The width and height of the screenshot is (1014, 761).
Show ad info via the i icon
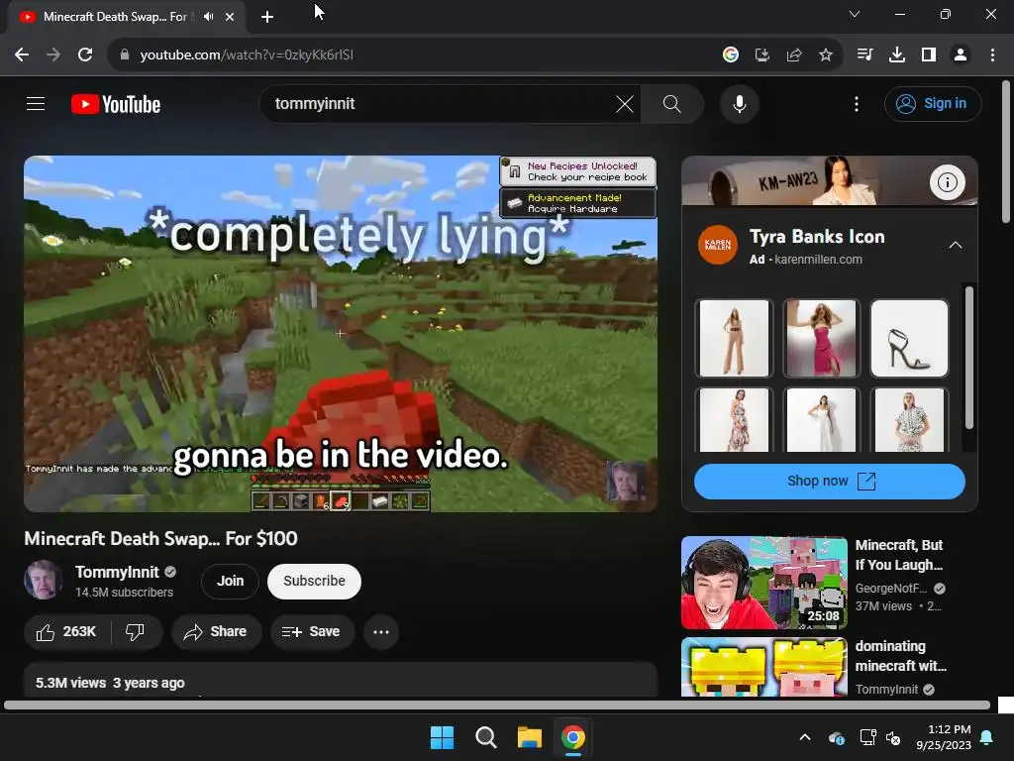[947, 182]
